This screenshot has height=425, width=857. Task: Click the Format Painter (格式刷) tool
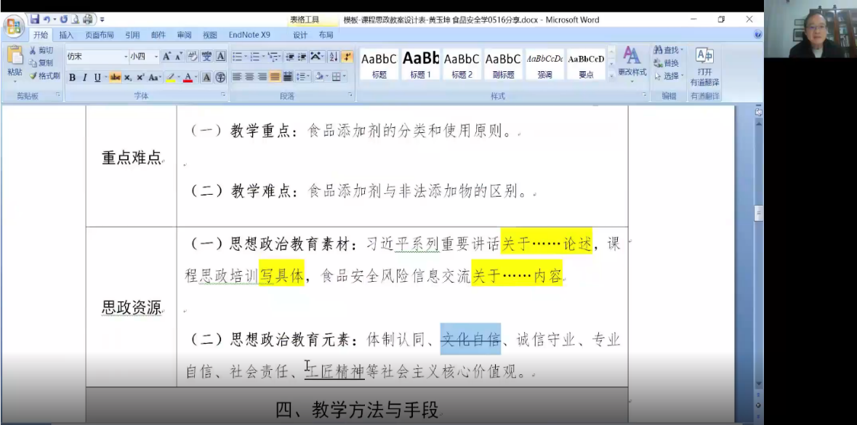tap(45, 76)
